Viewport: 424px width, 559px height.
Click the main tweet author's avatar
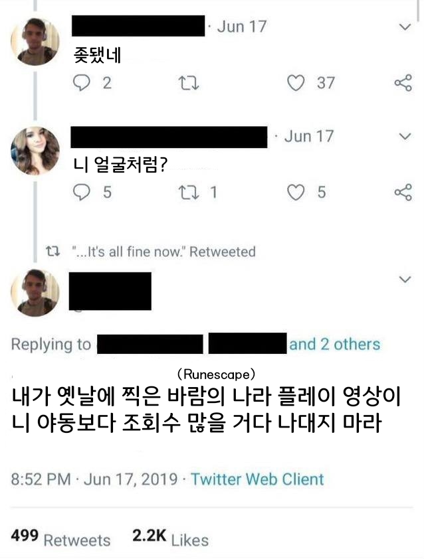click(35, 293)
